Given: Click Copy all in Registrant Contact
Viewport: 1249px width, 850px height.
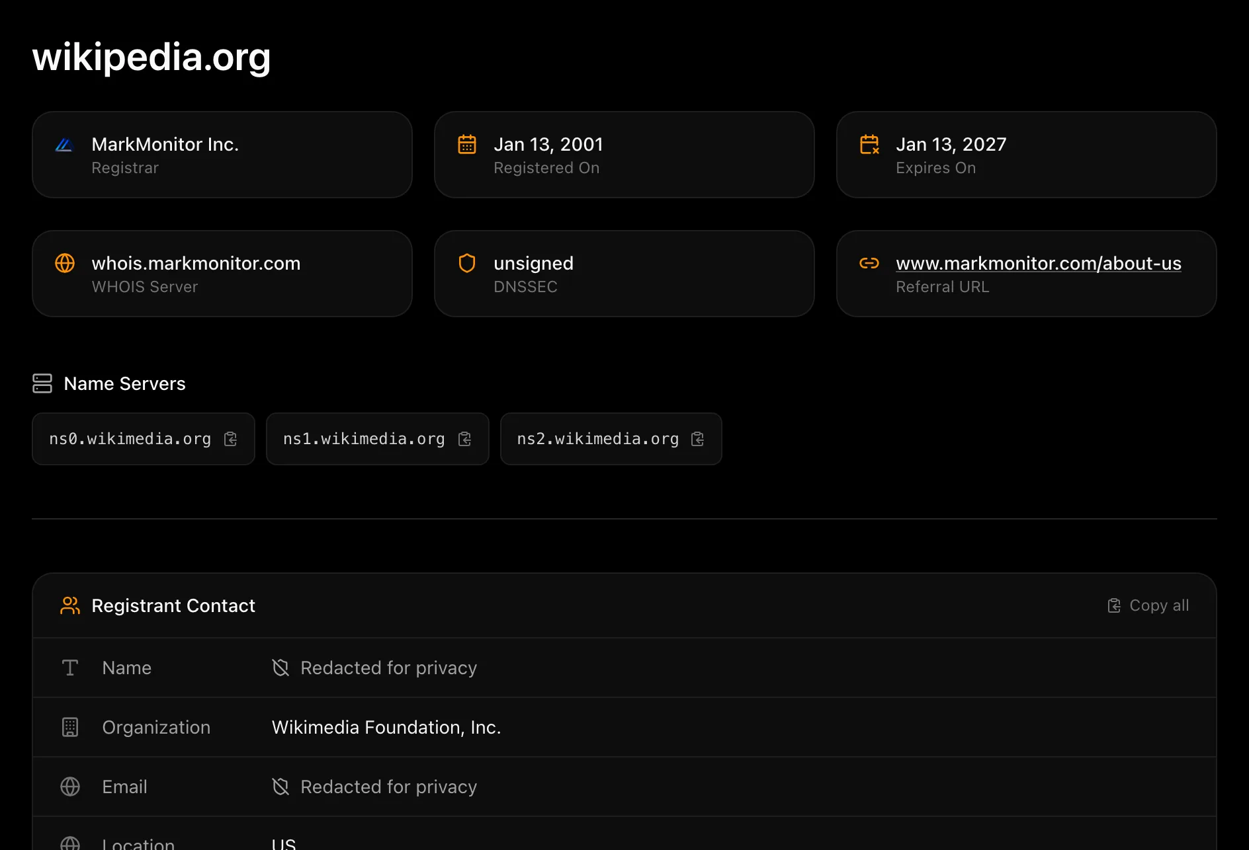Looking at the screenshot, I should [x=1148, y=605].
